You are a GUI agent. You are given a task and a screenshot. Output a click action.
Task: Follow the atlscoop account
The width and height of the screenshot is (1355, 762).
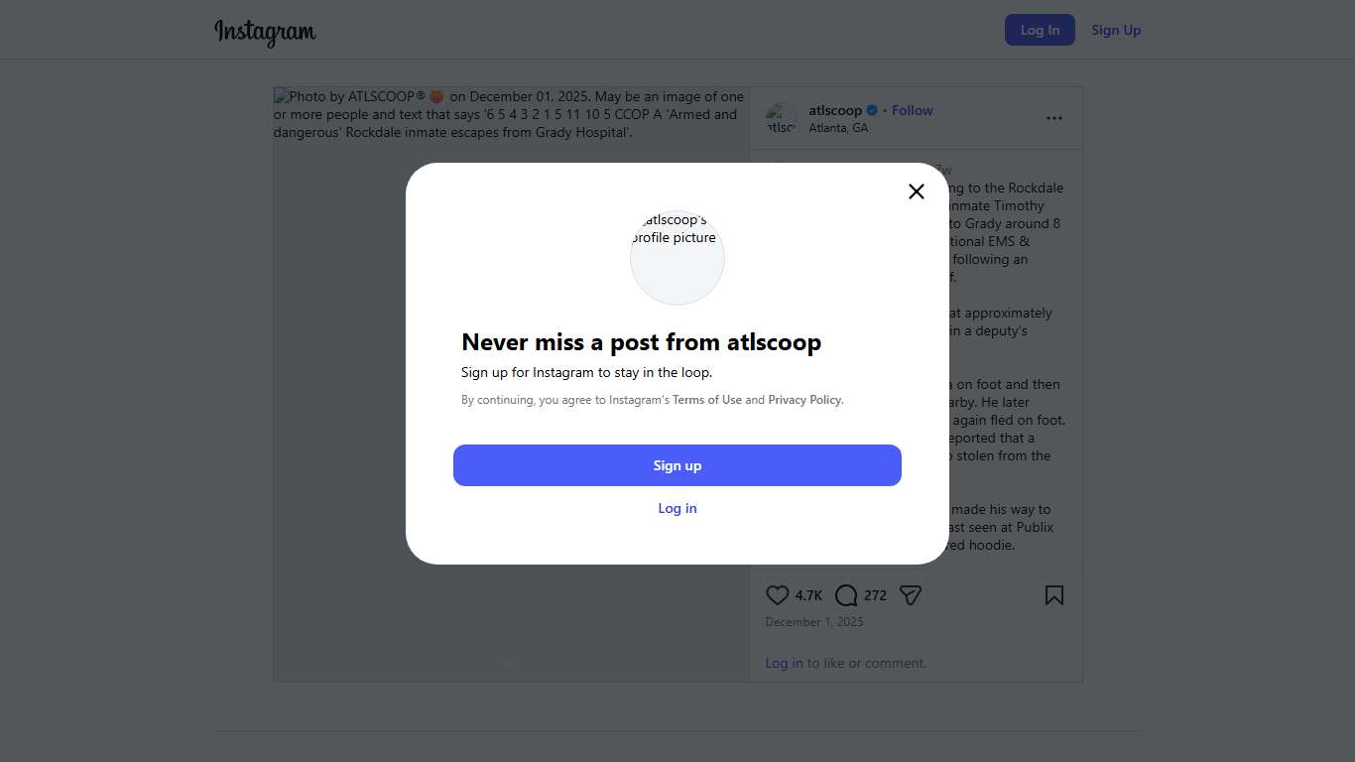(x=912, y=110)
